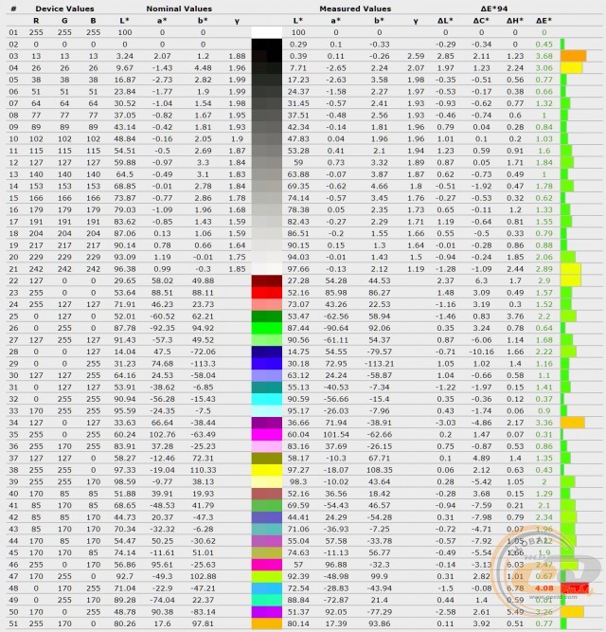Click nominal gamma value '1.88' in row 03

(237, 56)
